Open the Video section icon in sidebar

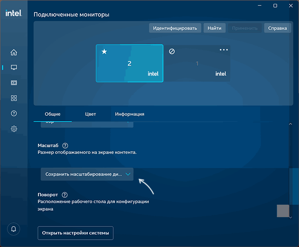pyautogui.click(x=14, y=83)
